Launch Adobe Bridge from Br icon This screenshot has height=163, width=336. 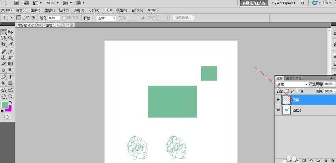coord(16,3)
